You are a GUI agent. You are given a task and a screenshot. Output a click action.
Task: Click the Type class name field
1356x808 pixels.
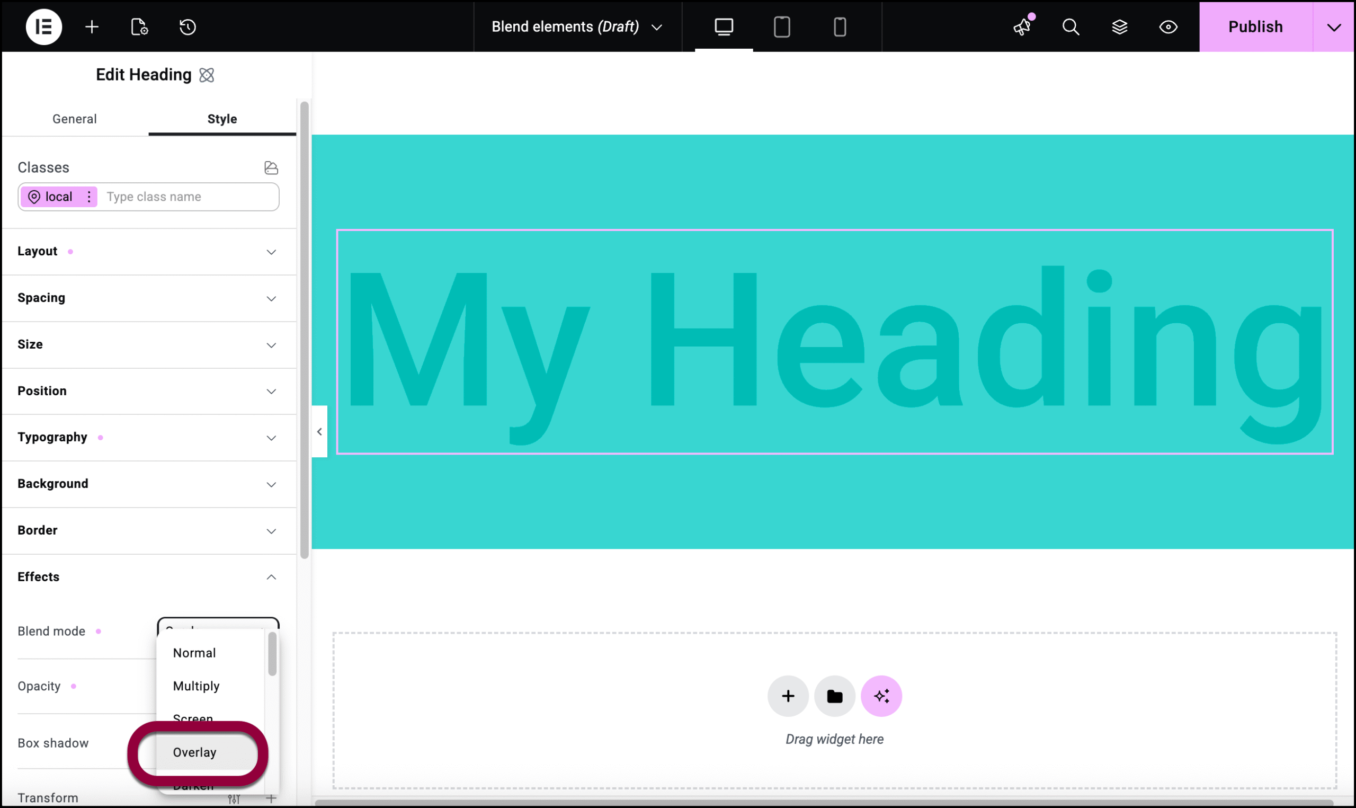(188, 197)
